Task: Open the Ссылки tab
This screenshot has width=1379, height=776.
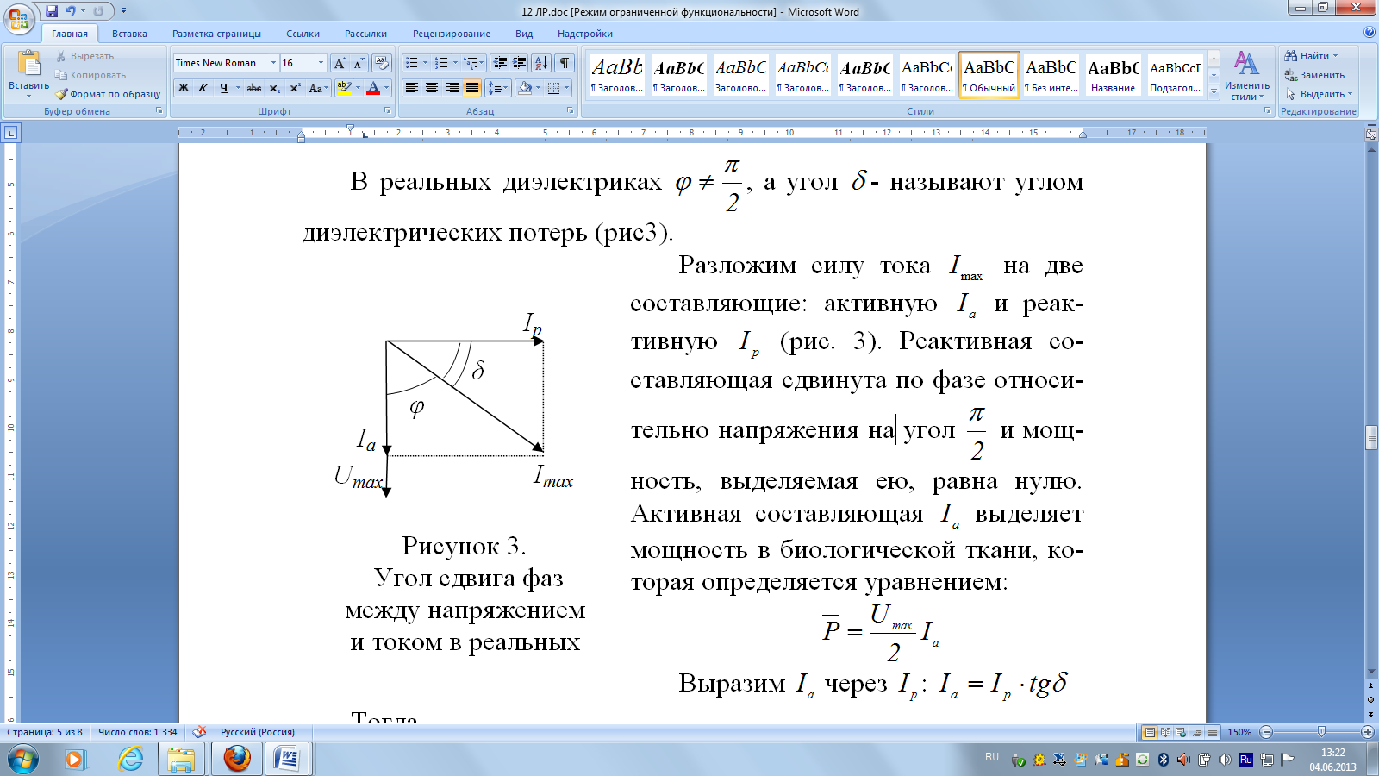Action: [x=303, y=34]
